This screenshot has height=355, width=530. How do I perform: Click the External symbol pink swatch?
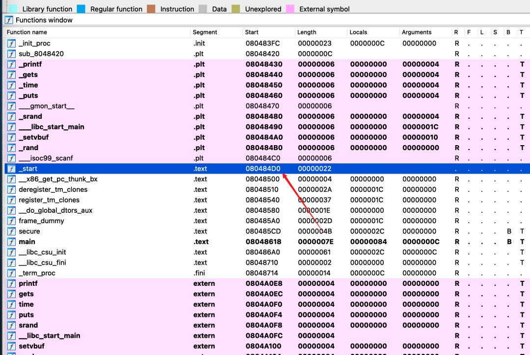tap(290, 9)
